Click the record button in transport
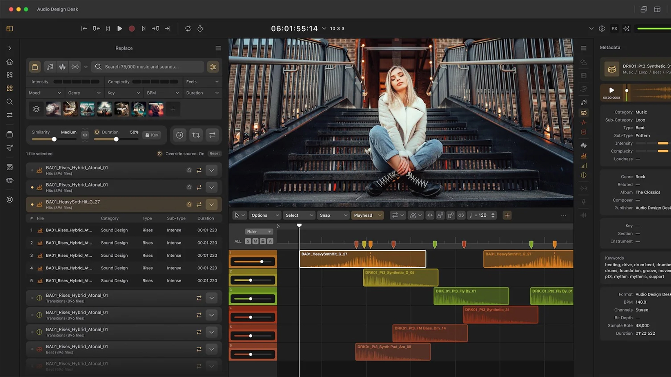Image resolution: width=671 pixels, height=377 pixels. pyautogui.click(x=132, y=29)
